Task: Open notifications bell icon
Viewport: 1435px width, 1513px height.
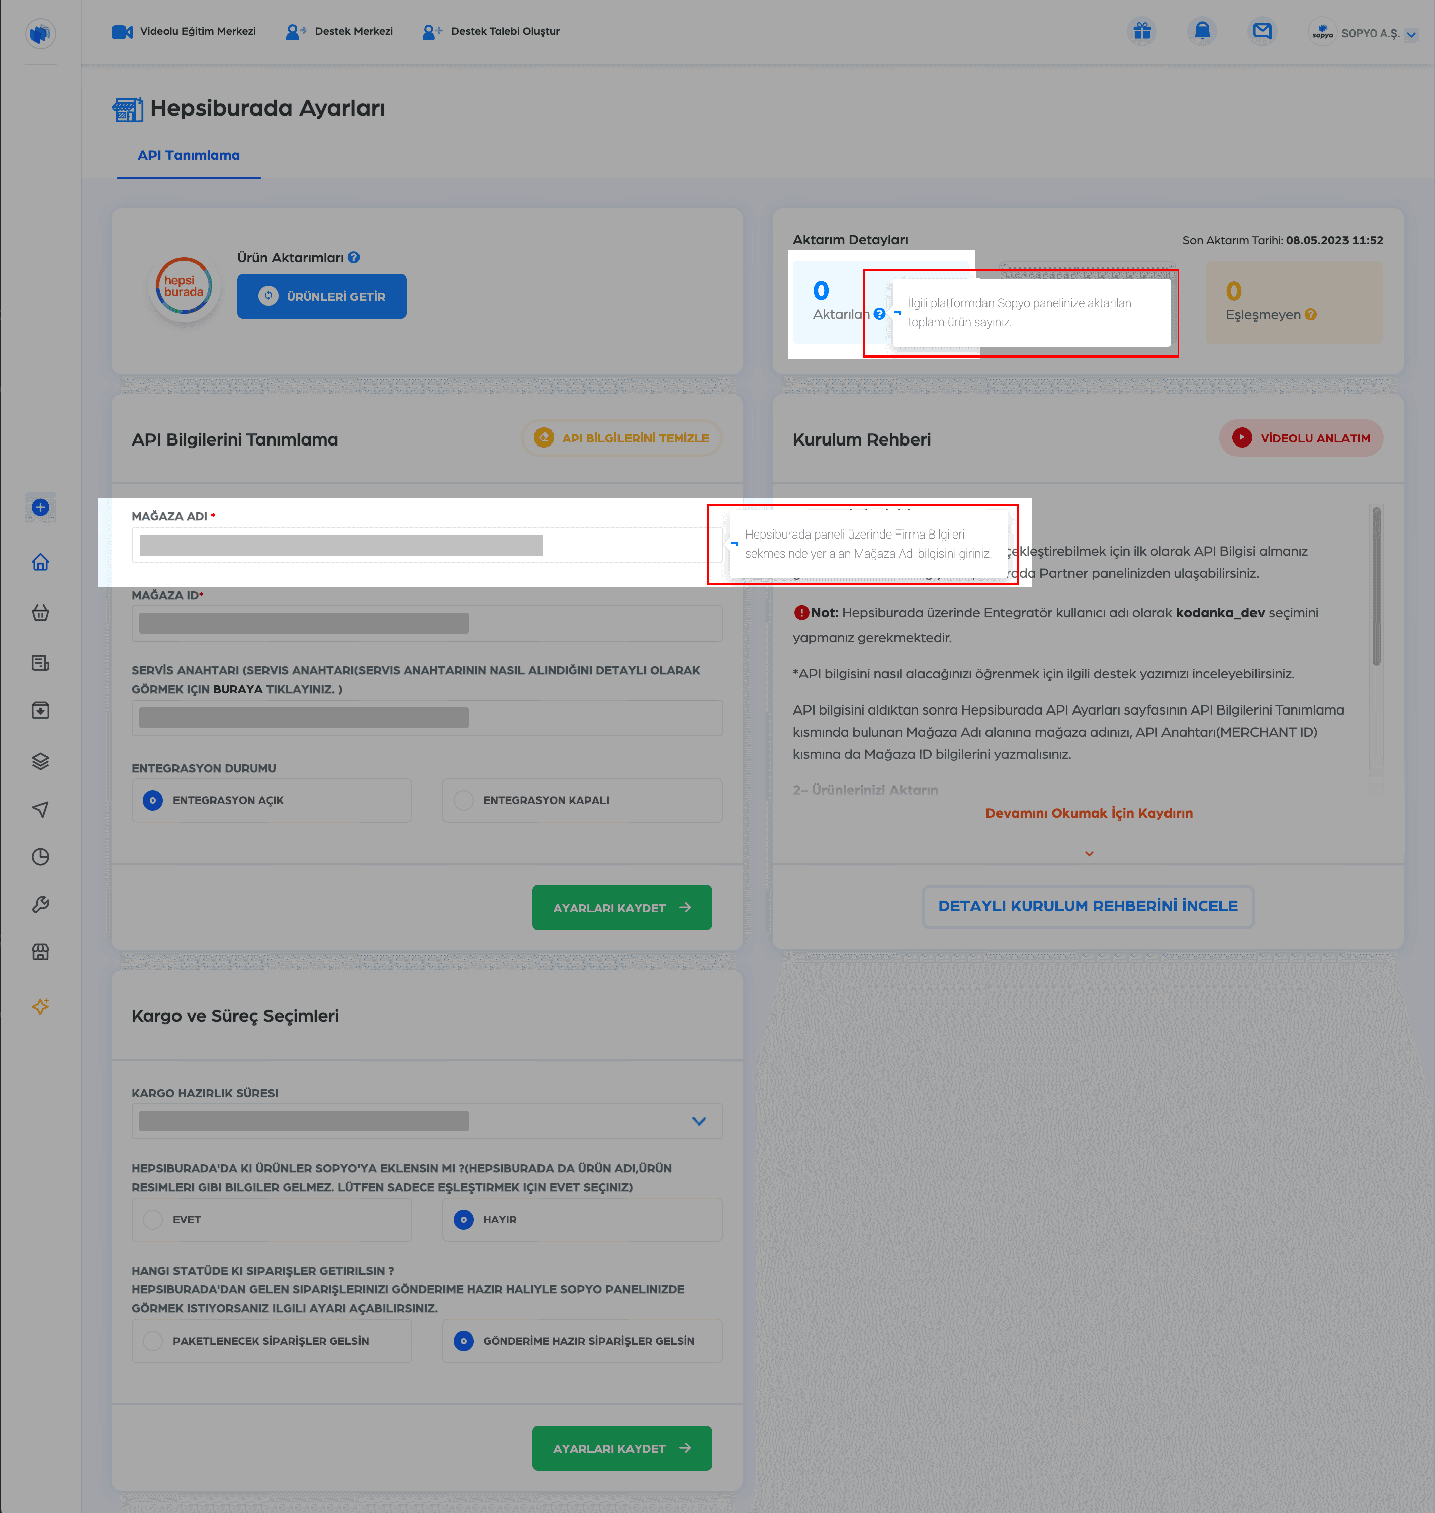Action: point(1203,31)
